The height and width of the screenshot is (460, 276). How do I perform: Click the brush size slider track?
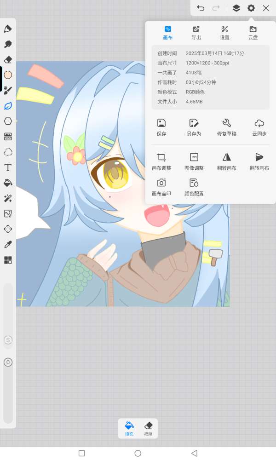coord(8,308)
